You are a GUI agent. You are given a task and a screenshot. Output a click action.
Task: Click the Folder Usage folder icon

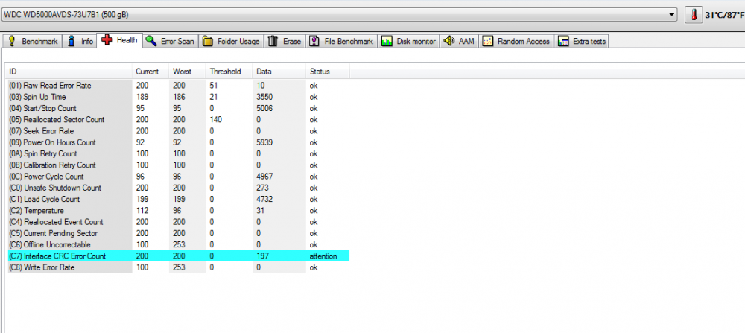208,41
